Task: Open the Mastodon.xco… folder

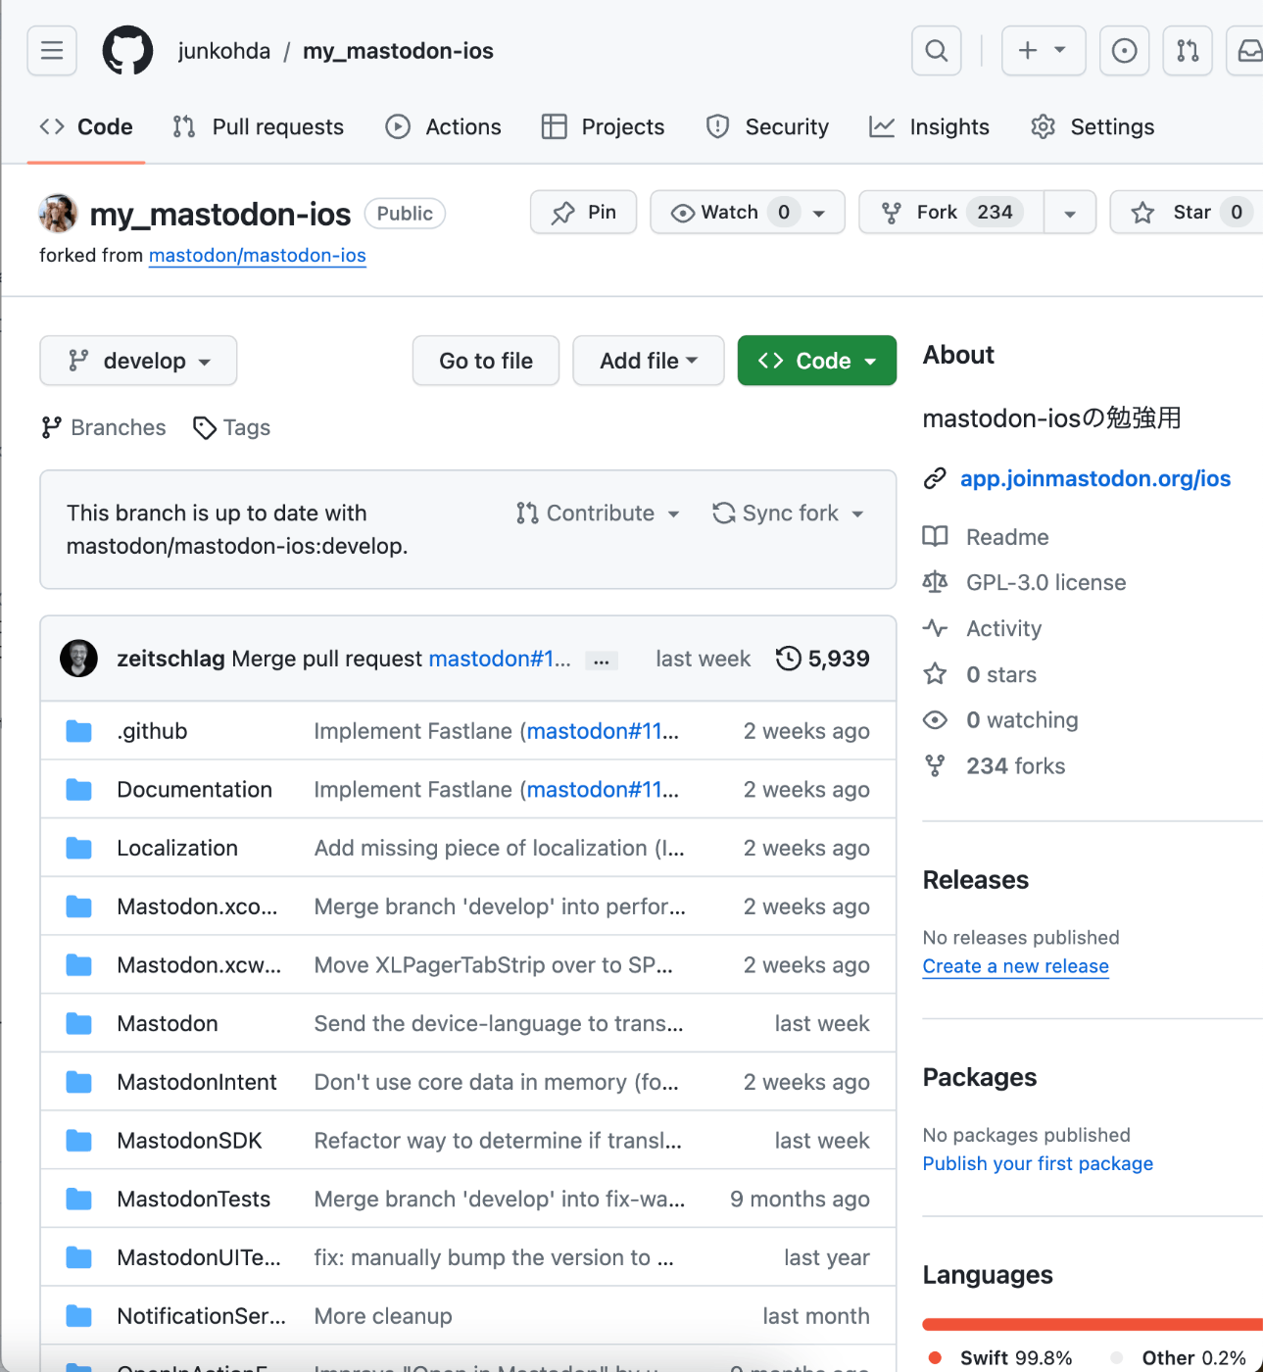Action: (x=197, y=907)
